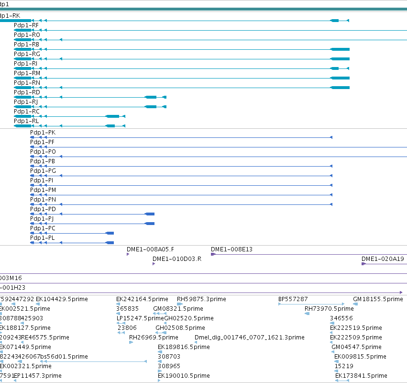Select the EK009815.5prime EST label
This screenshot has height=383, width=407.
tap(360, 357)
